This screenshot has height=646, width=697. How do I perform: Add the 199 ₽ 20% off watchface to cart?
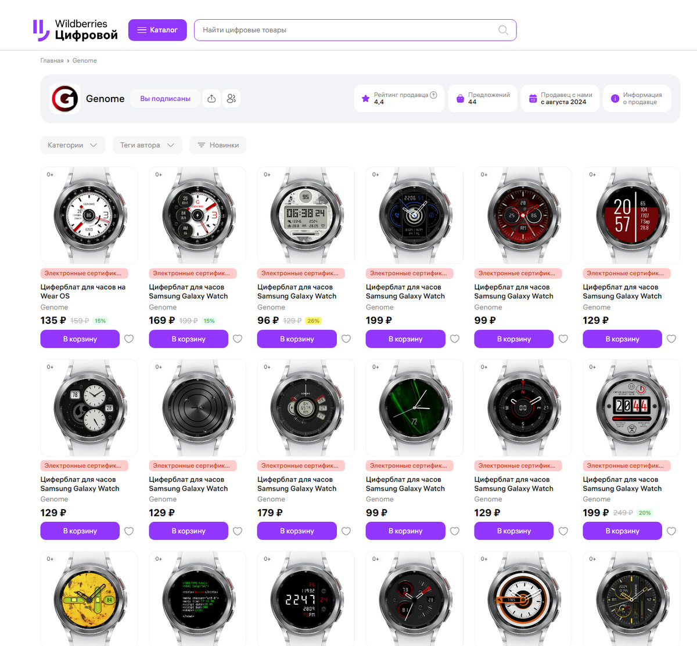[x=622, y=531]
